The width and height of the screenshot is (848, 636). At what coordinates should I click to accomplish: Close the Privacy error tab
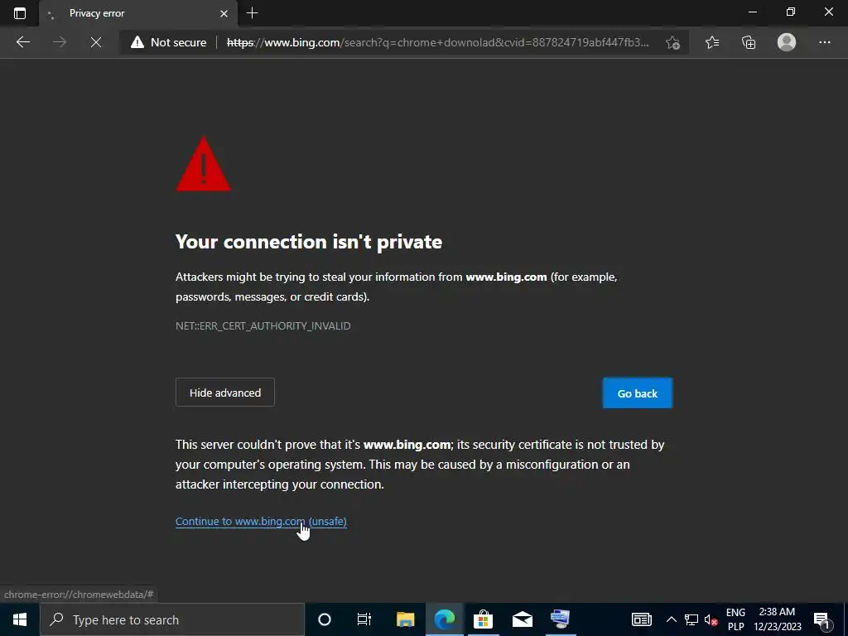pyautogui.click(x=224, y=13)
